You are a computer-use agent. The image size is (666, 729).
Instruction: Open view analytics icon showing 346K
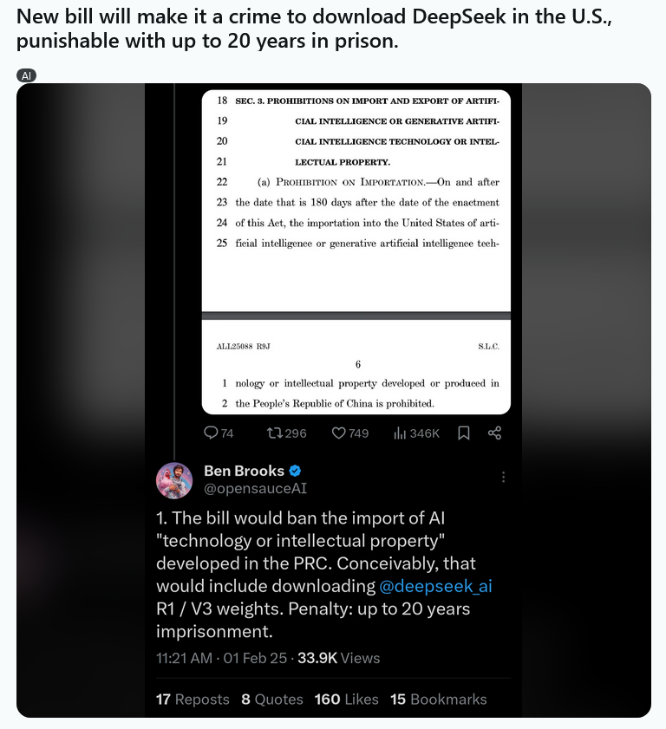click(401, 433)
